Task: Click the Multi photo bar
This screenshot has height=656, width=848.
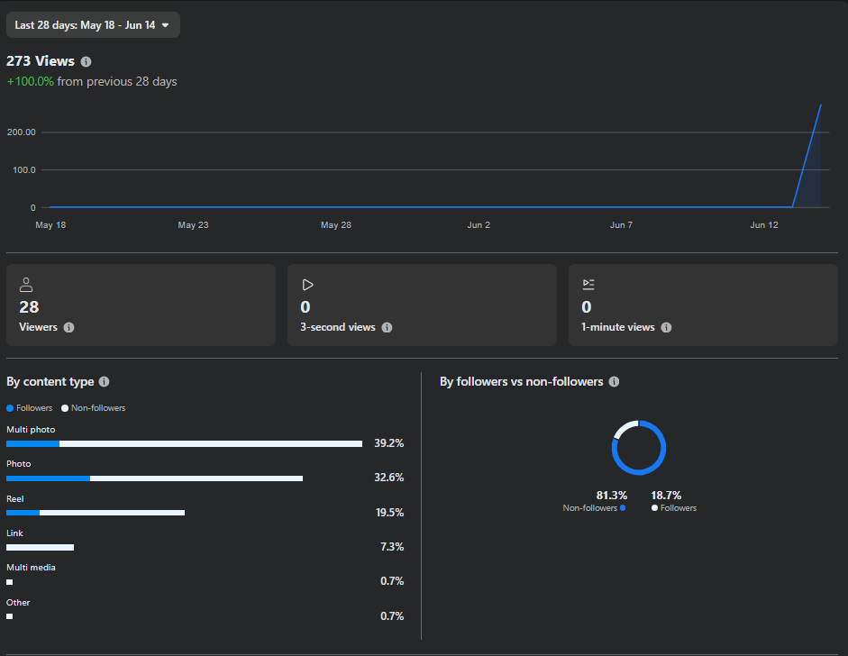Action: coord(185,444)
